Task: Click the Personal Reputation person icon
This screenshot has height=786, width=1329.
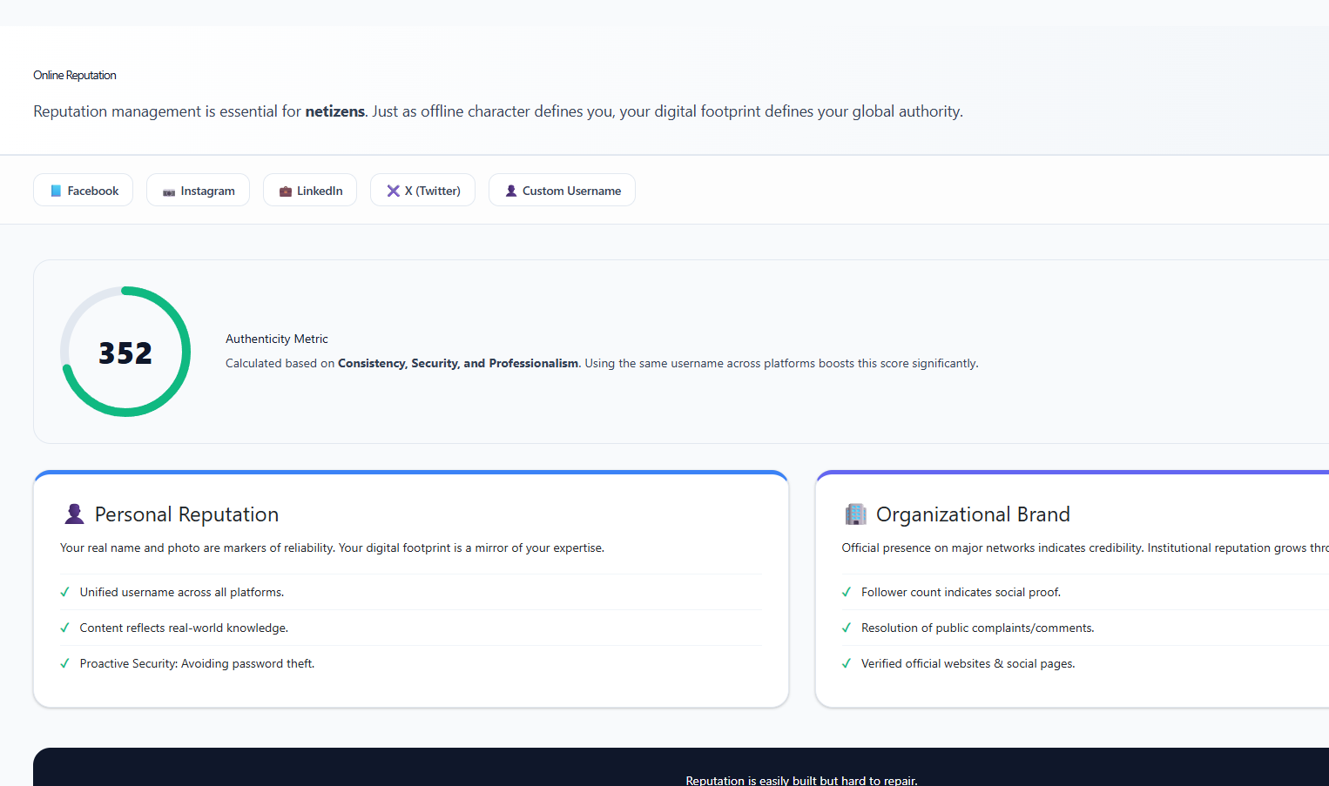Action: (75, 514)
